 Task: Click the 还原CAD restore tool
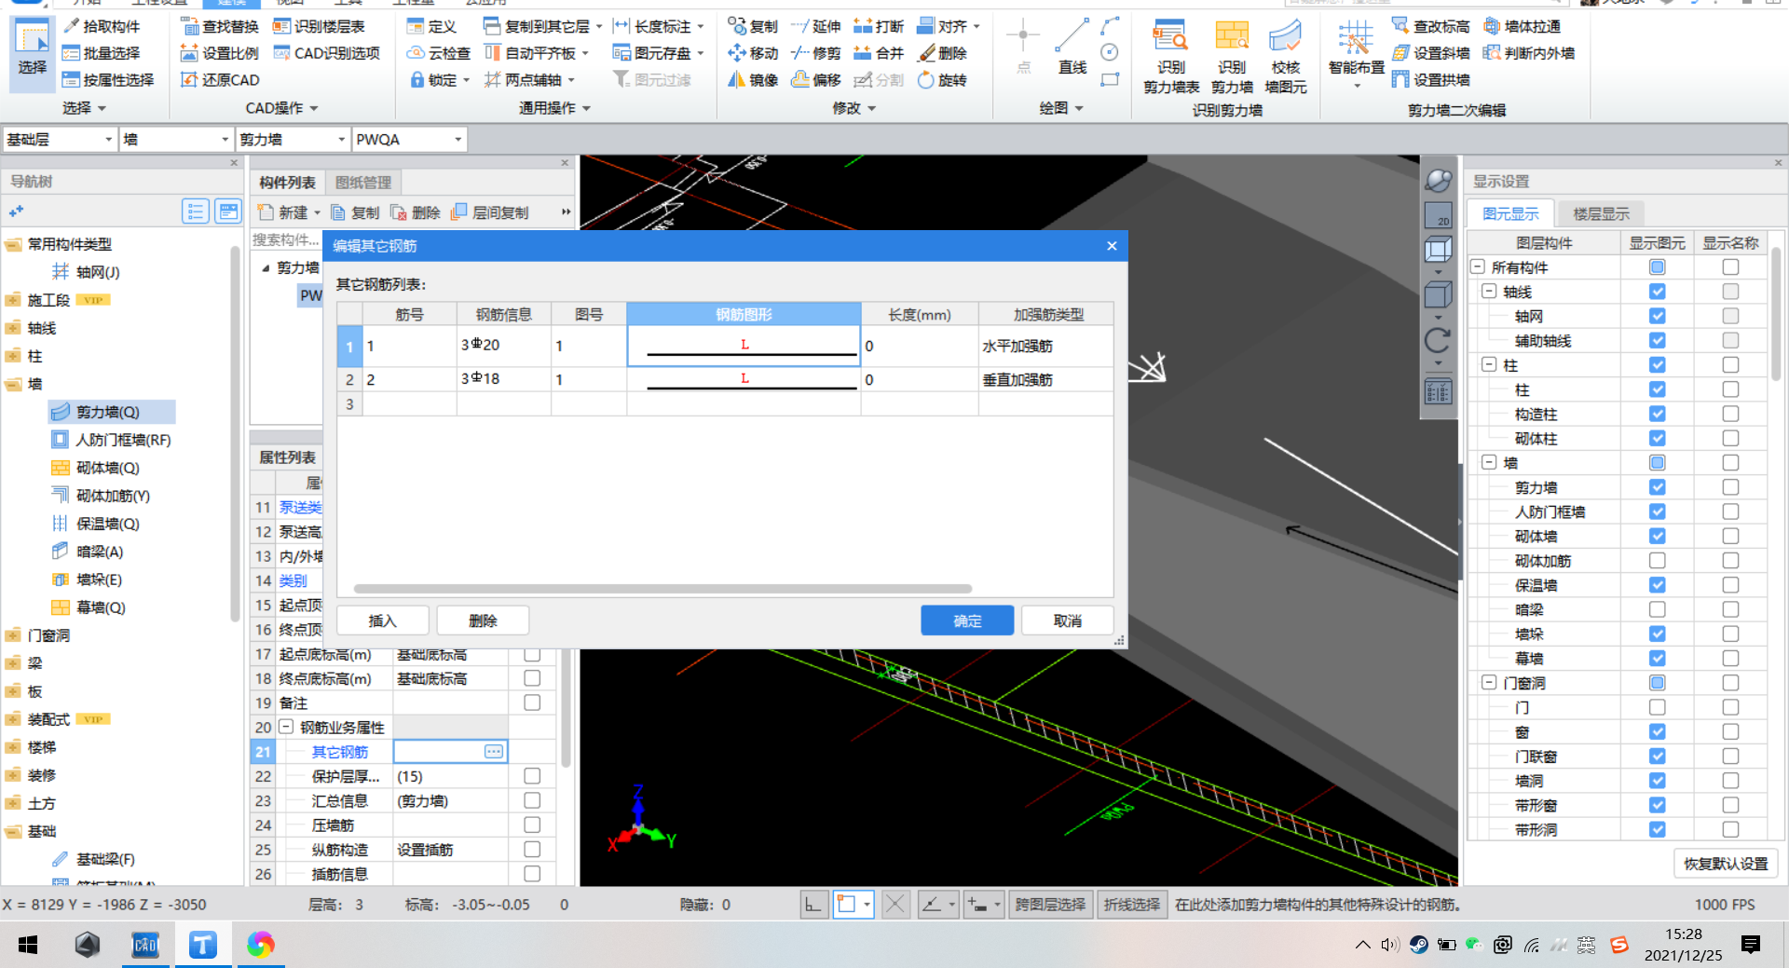coord(220,80)
